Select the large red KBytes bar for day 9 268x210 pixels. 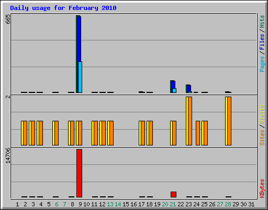point(79,173)
